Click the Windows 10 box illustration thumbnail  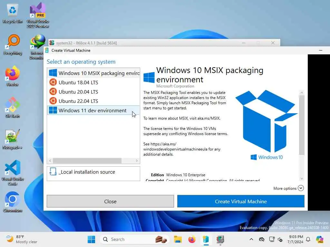point(267,125)
